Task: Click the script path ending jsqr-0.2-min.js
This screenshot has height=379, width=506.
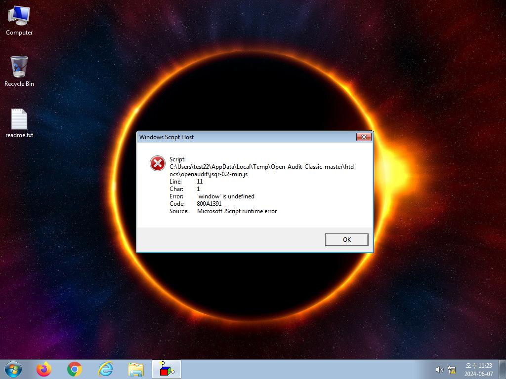Action: (261, 170)
